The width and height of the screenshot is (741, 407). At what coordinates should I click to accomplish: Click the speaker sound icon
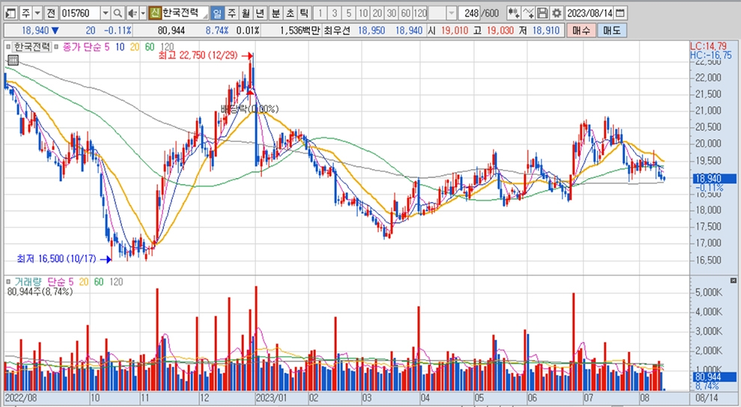click(132, 13)
